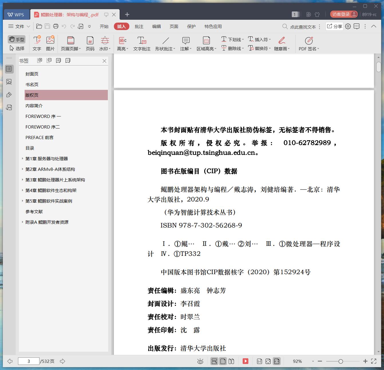
Task: Undo the last action
Action: (x=64, y=26)
